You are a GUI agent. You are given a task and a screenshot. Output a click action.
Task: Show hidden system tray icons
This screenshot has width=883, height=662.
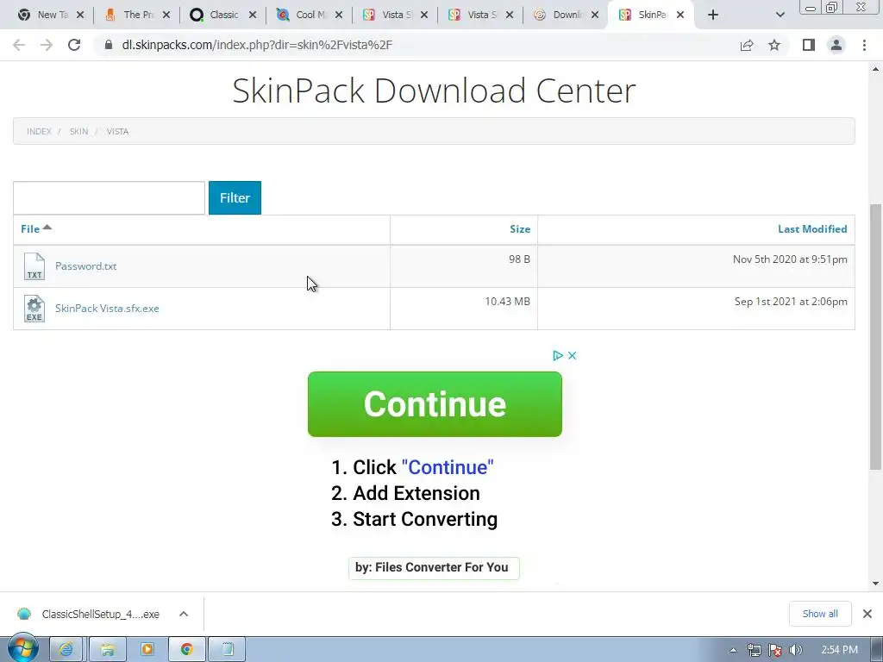click(x=733, y=650)
